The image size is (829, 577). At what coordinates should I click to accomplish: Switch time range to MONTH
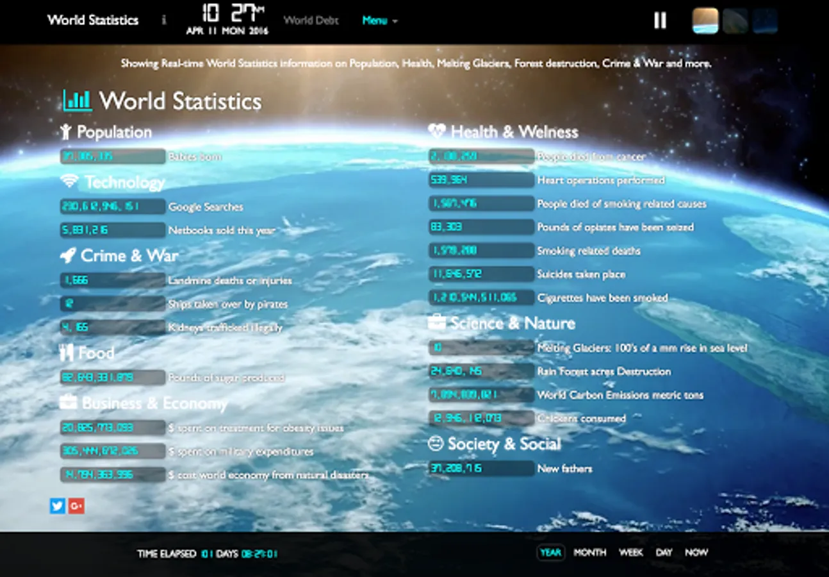point(590,552)
